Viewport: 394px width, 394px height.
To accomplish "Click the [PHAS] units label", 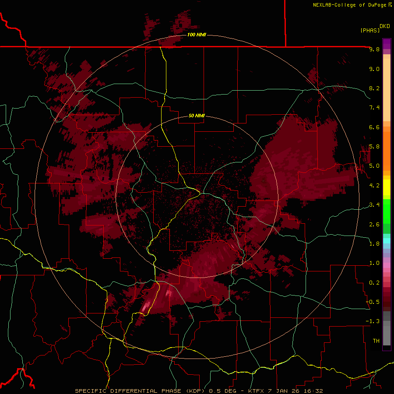I will click(x=370, y=30).
